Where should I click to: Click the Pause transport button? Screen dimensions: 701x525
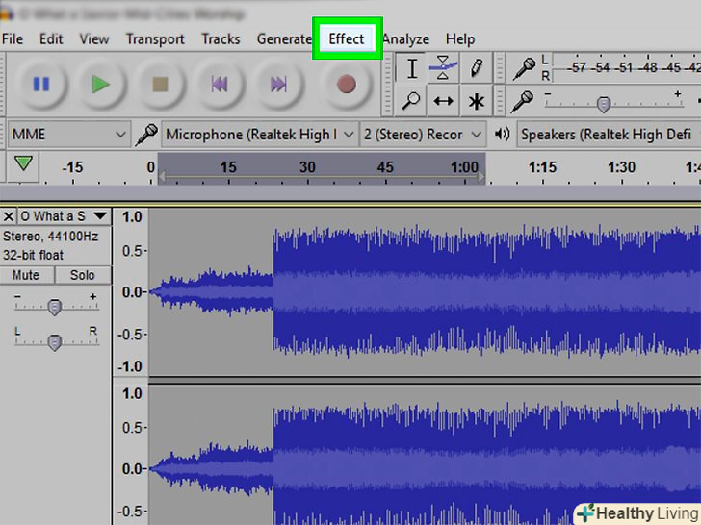[x=41, y=84]
